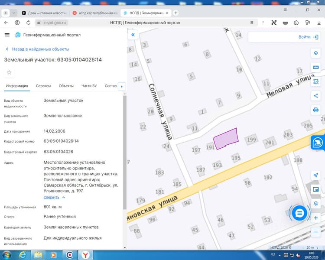325x260 pixels.
Task: Activate the area selection tool
Action: 315,81
